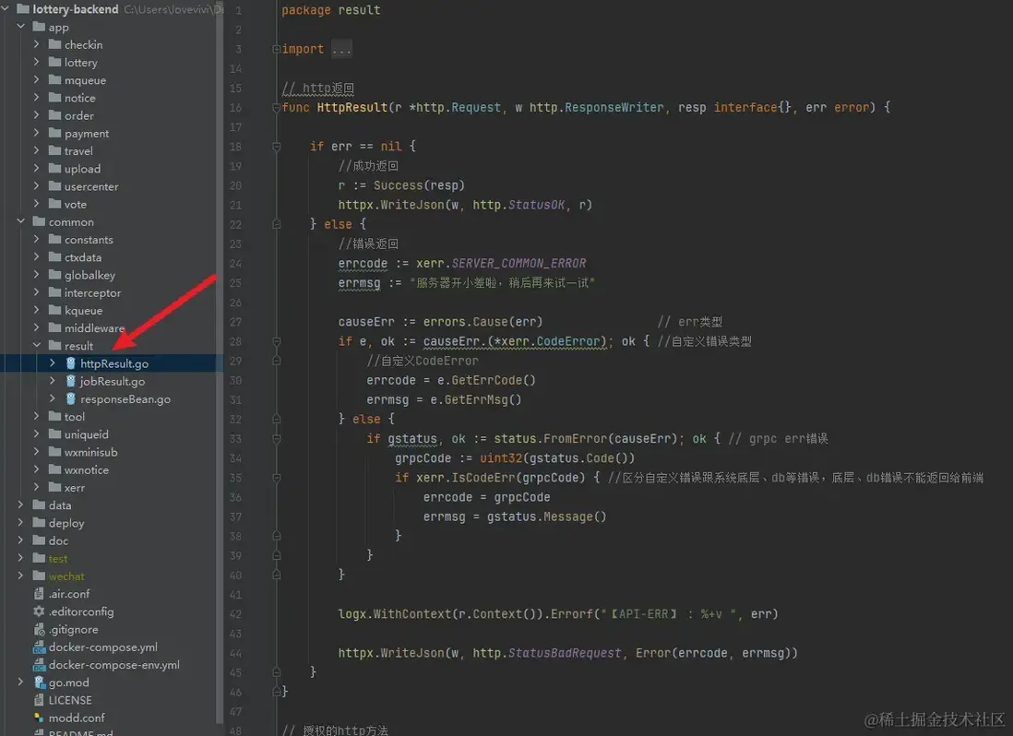Screen dimensions: 1013x736
Task: Click SERVER_COMMON_ERROR constant in the code
Action: click(x=518, y=264)
